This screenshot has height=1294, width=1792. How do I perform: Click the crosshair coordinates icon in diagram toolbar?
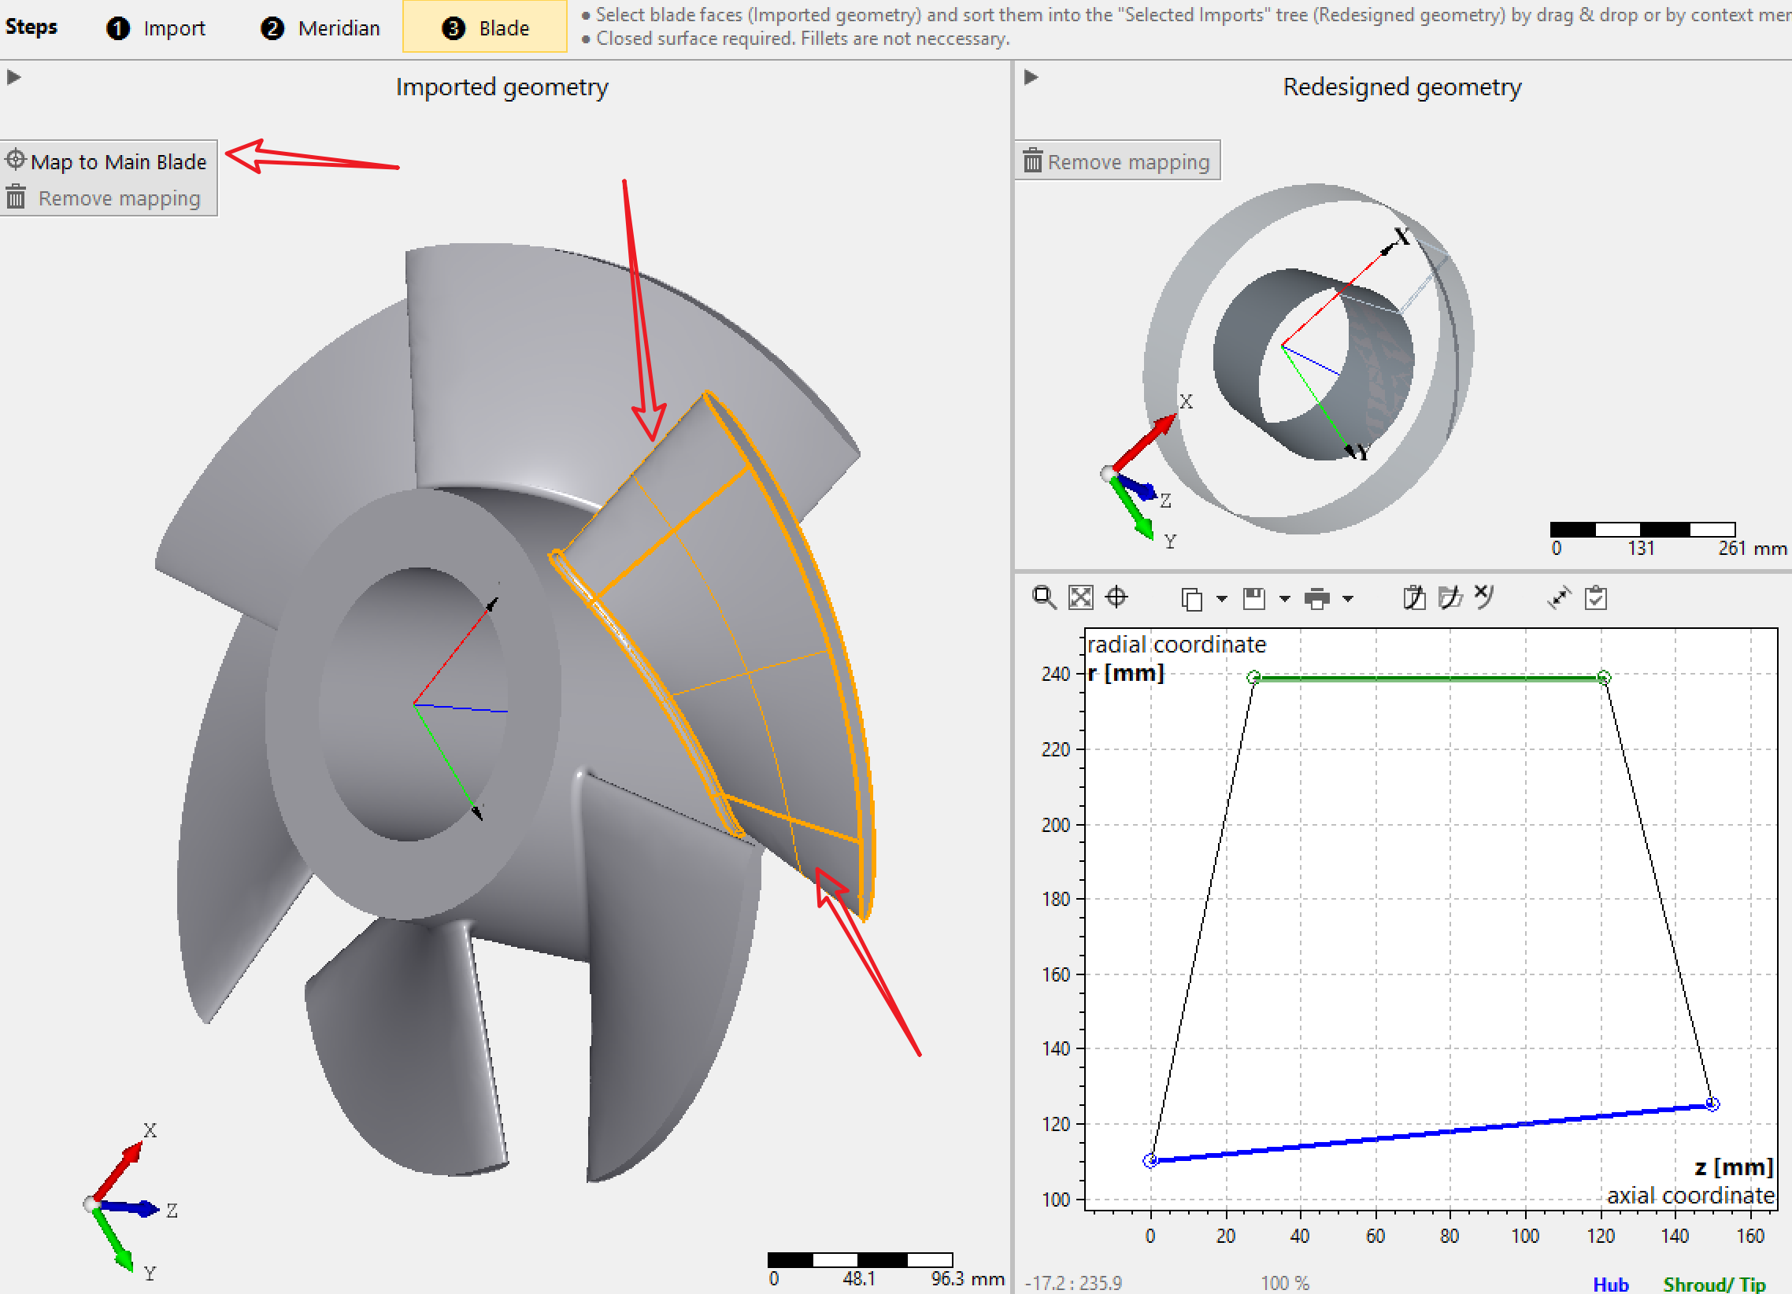(1116, 597)
